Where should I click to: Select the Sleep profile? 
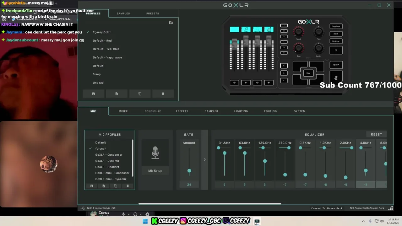[x=96, y=74]
